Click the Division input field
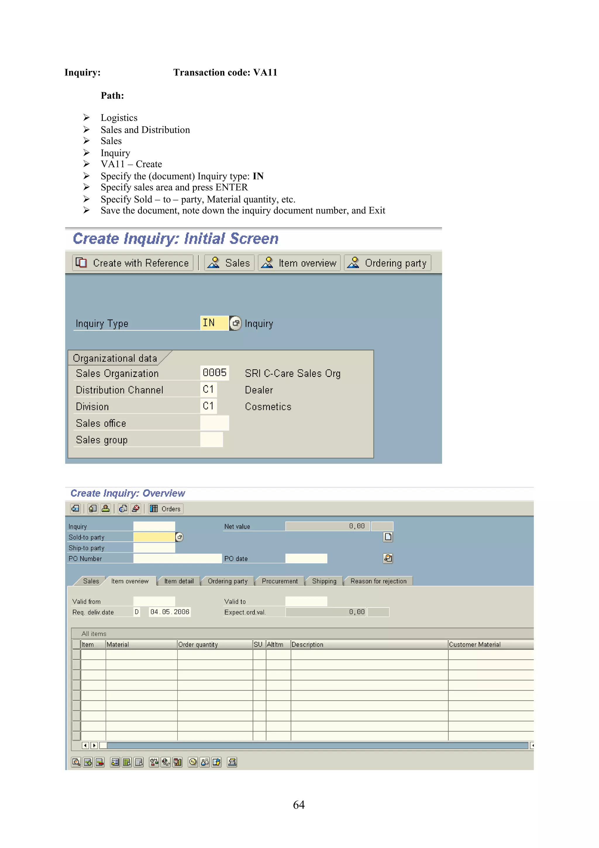 coord(209,406)
